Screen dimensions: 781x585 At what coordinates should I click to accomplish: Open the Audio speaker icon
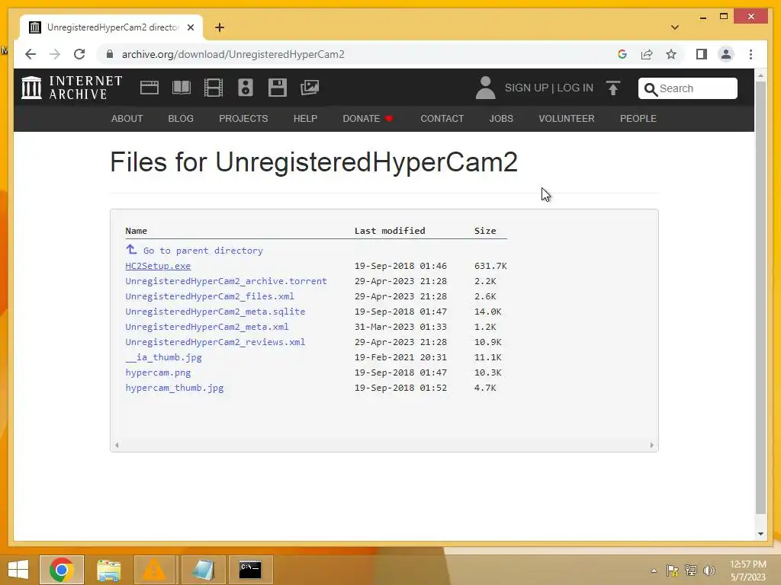[x=246, y=88]
